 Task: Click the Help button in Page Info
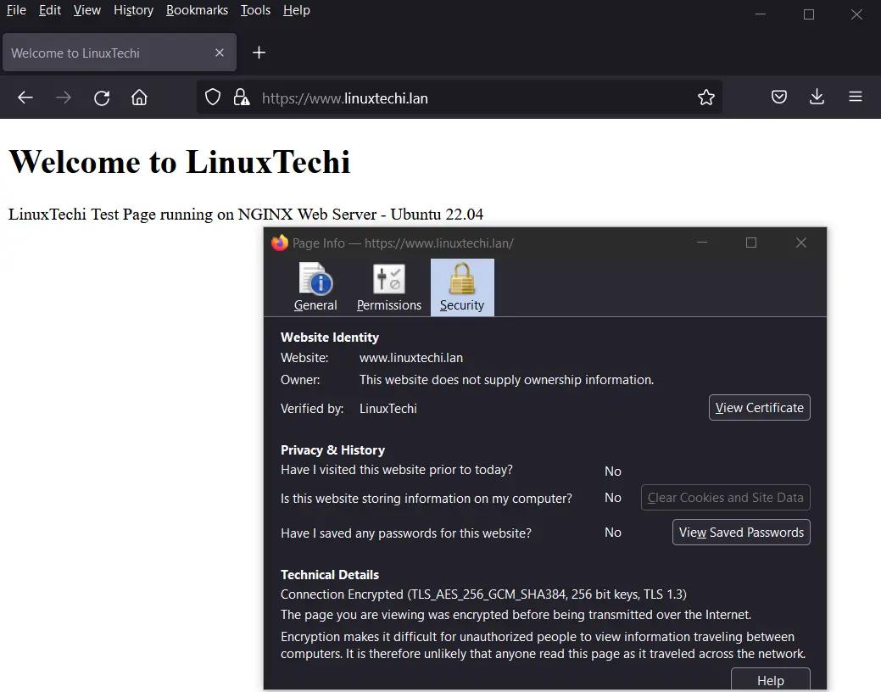[770, 679]
